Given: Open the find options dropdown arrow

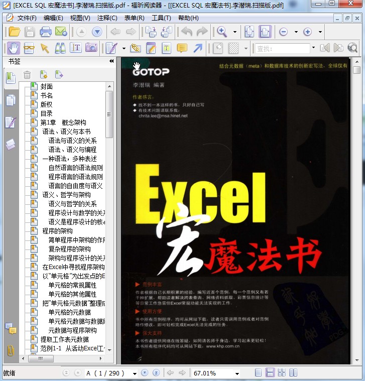Looking at the screenshot, I should pyautogui.click(x=313, y=48).
